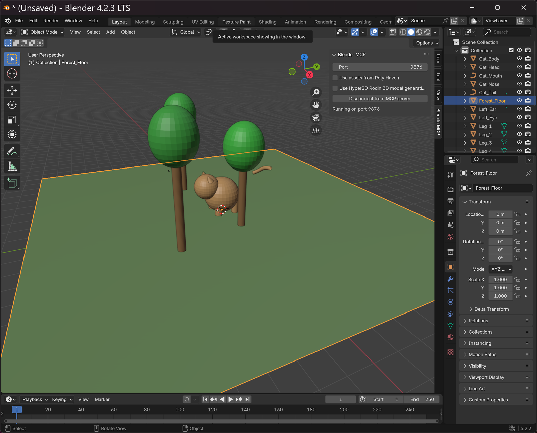
Task: Open the Object Data properties tab icon
Action: (x=450, y=326)
